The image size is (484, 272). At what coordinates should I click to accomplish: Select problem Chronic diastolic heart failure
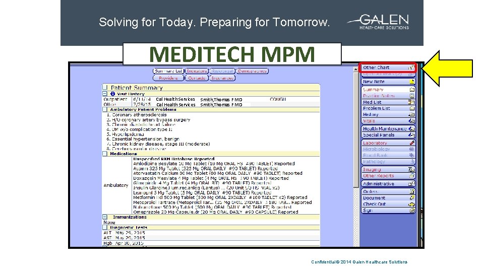click(x=141, y=124)
